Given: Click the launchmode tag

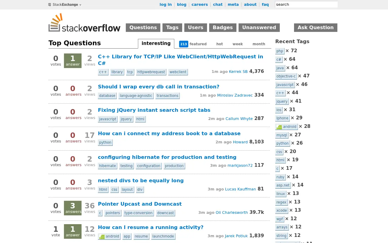Looking at the screenshot, I should tap(163, 236).
